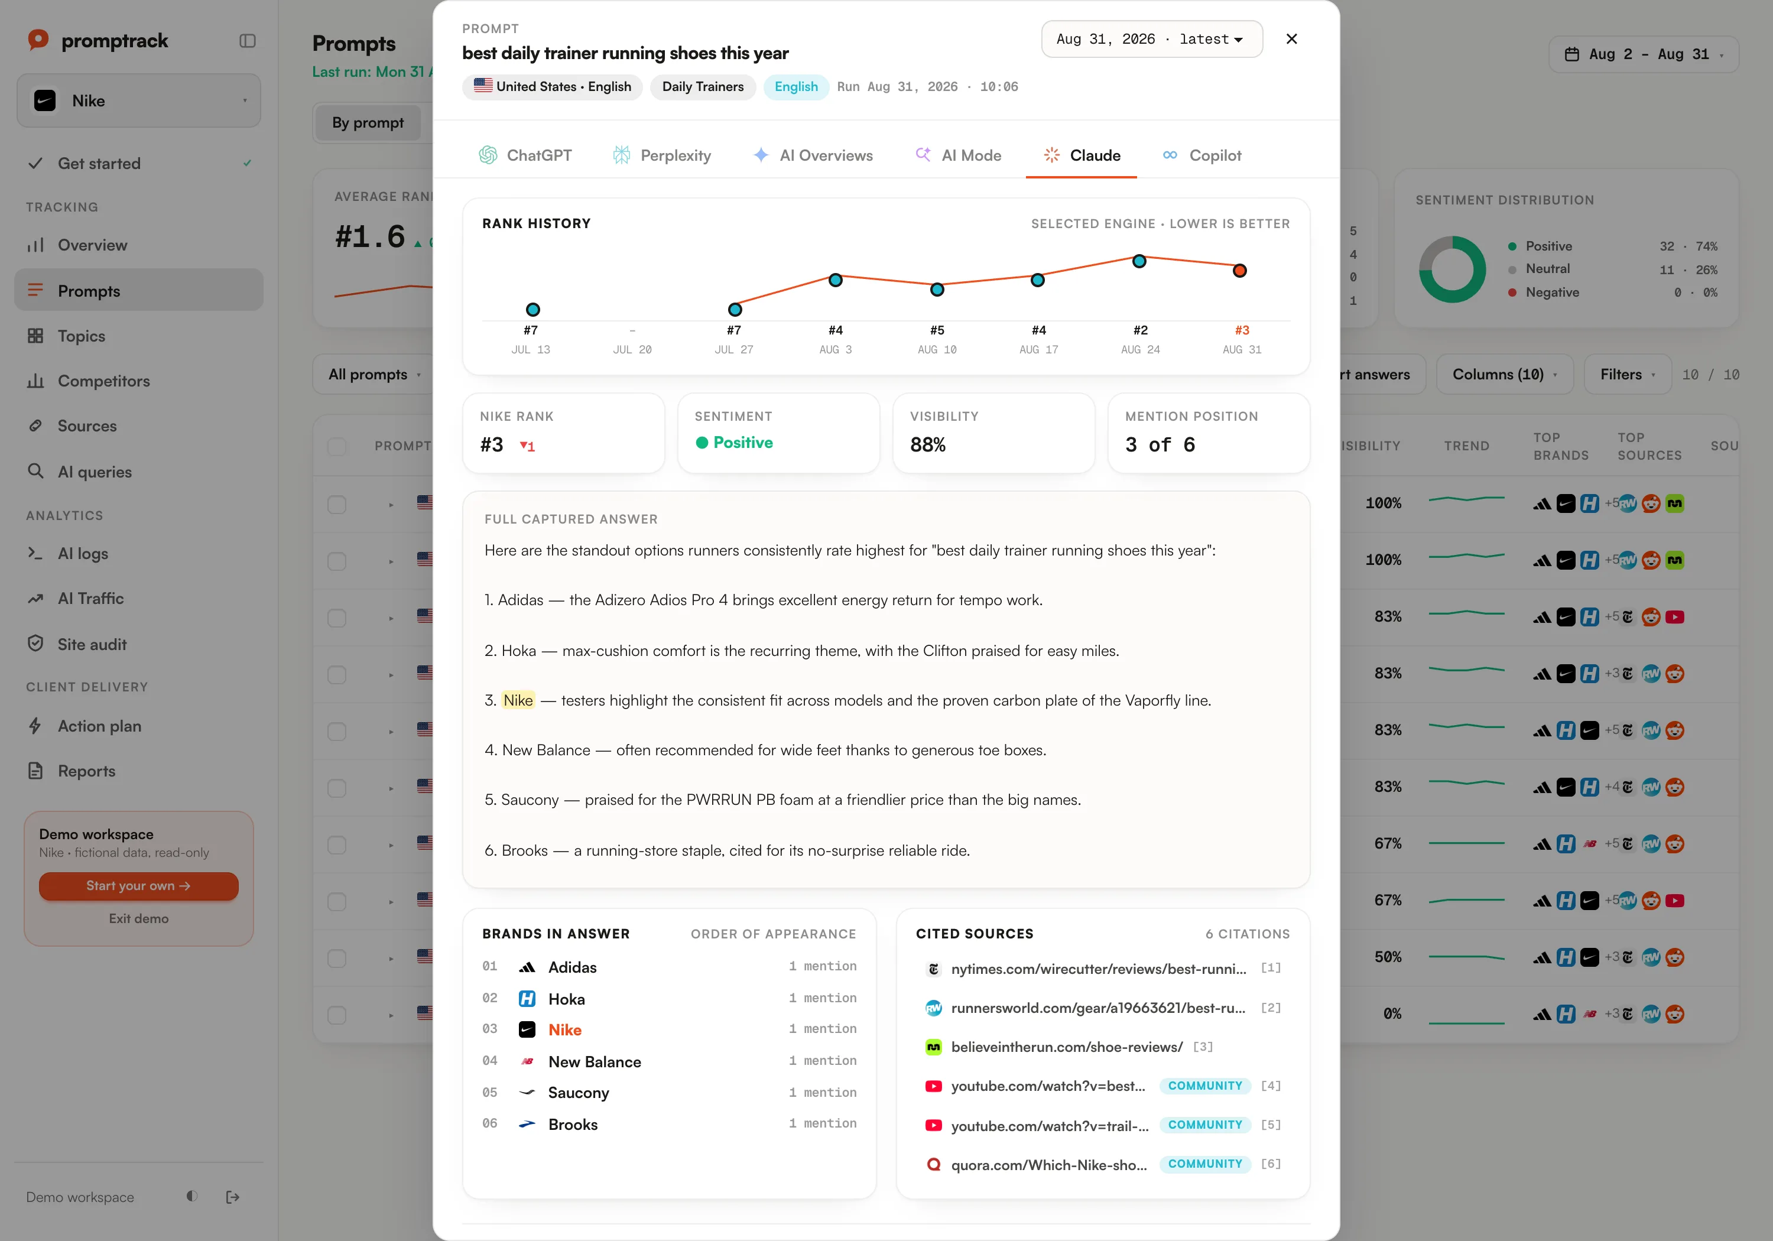1773x1241 pixels.
Task: Open the Filters dropdown
Action: [1627, 375]
